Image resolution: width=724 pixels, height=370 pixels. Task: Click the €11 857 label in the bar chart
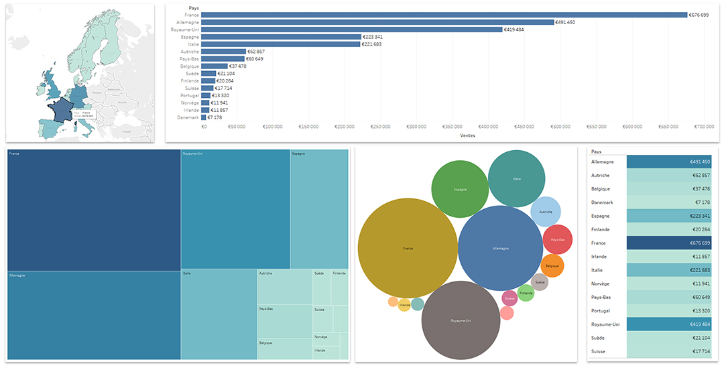220,110
